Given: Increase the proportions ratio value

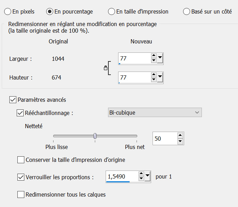Looking at the screenshot, I should (141, 174).
